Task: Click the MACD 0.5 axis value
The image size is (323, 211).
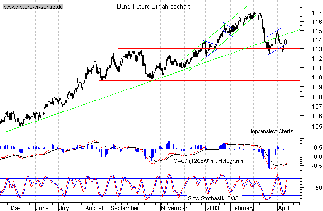Action: point(318,148)
